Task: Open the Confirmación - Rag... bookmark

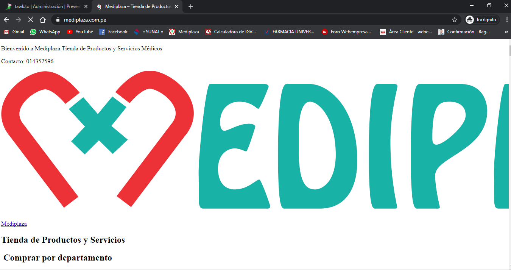Action: pyautogui.click(x=464, y=32)
